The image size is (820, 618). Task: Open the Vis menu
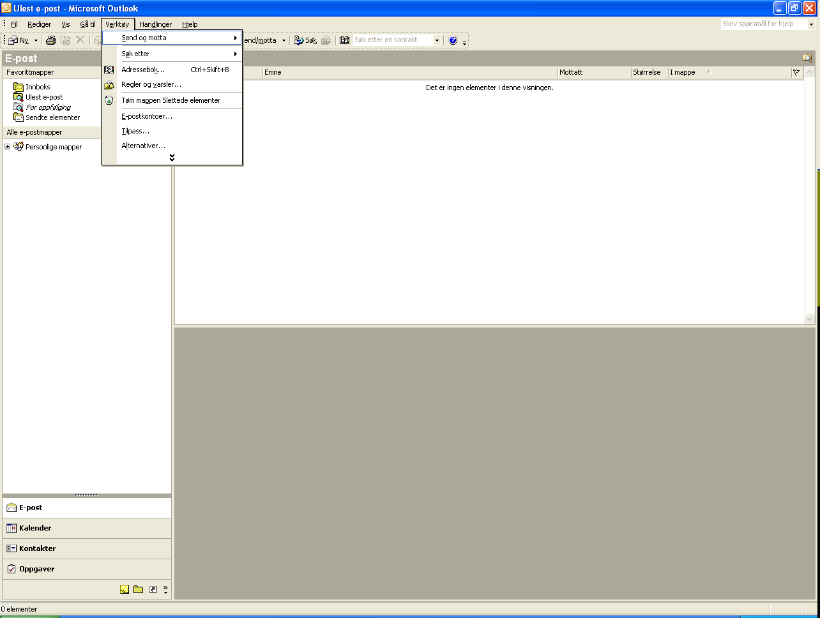66,24
